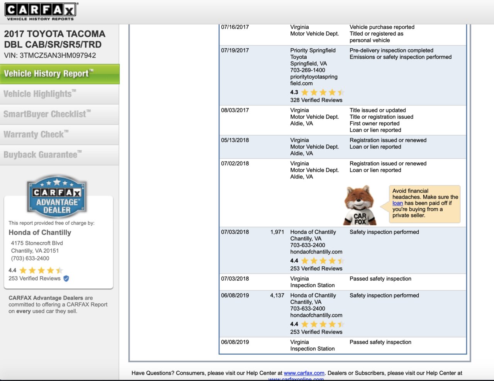Click the verified reviews blue checkmark badge
Screen dimensions: 494x381
pos(66,278)
